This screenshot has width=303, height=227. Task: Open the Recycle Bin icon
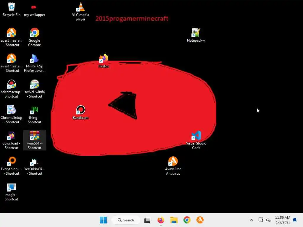point(12,9)
